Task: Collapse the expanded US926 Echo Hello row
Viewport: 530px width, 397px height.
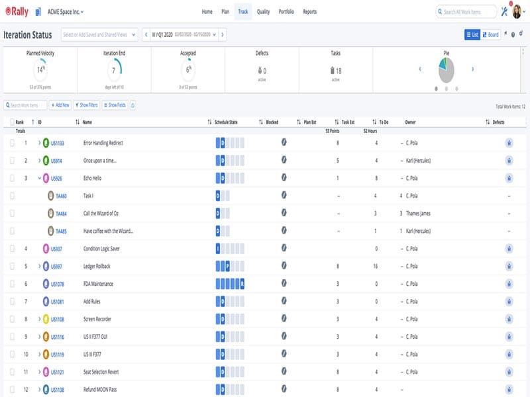Action: pos(39,178)
